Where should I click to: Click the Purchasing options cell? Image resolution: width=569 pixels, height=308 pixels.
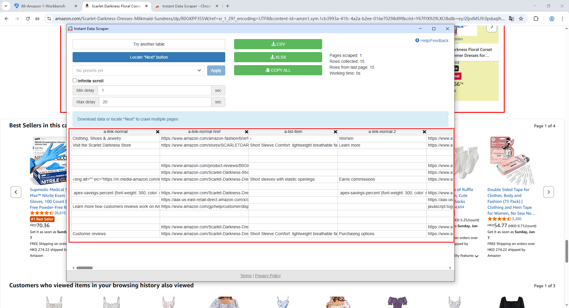[382, 234]
